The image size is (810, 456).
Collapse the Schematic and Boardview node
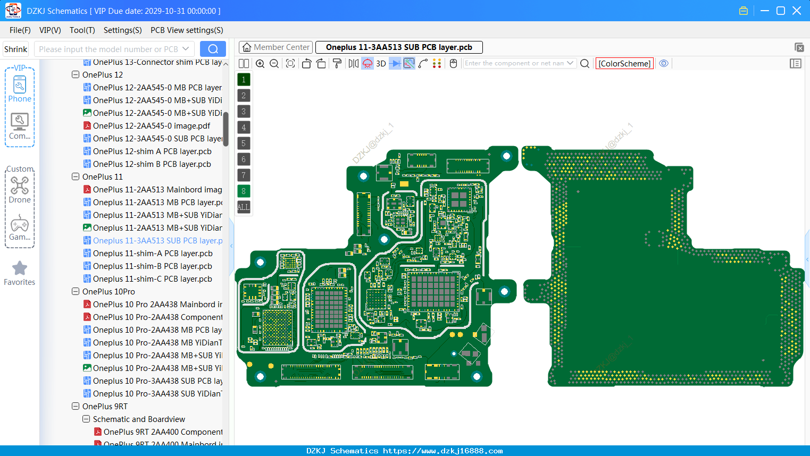click(x=86, y=419)
